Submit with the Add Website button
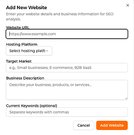134x135 pixels. pos(112,125)
